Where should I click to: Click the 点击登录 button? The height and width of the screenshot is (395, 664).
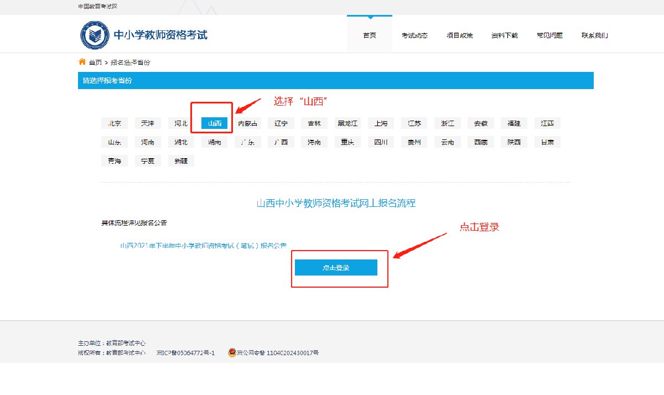tap(336, 267)
